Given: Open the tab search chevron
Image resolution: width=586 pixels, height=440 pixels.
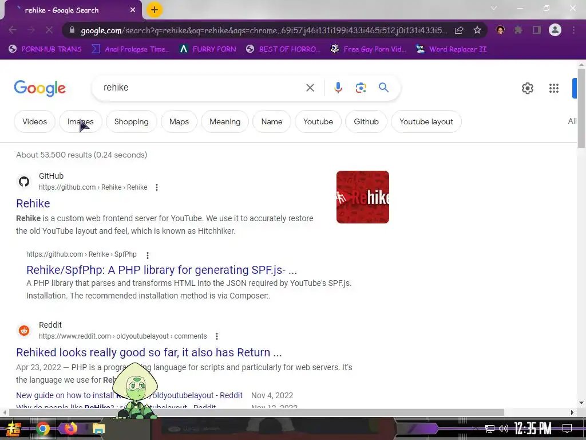Looking at the screenshot, I should pos(494,8).
